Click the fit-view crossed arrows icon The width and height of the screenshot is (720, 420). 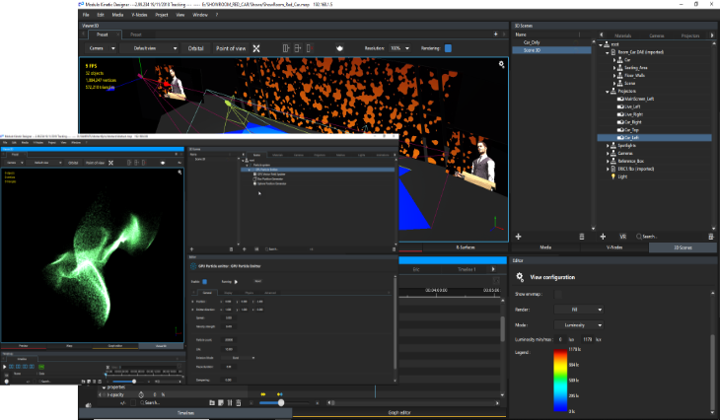tap(256, 48)
